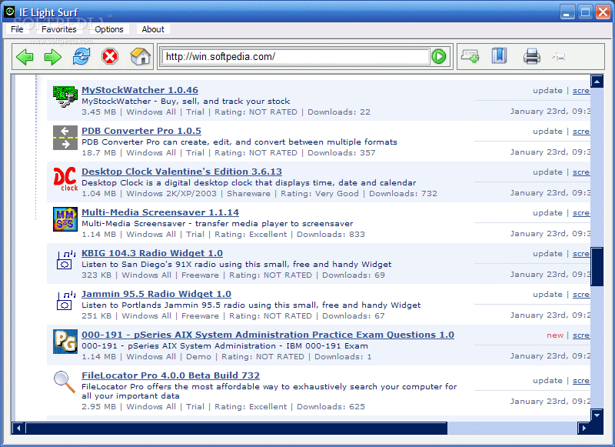Screen dimensions: 615x447
Task: Open the Options menu
Action: (109, 29)
